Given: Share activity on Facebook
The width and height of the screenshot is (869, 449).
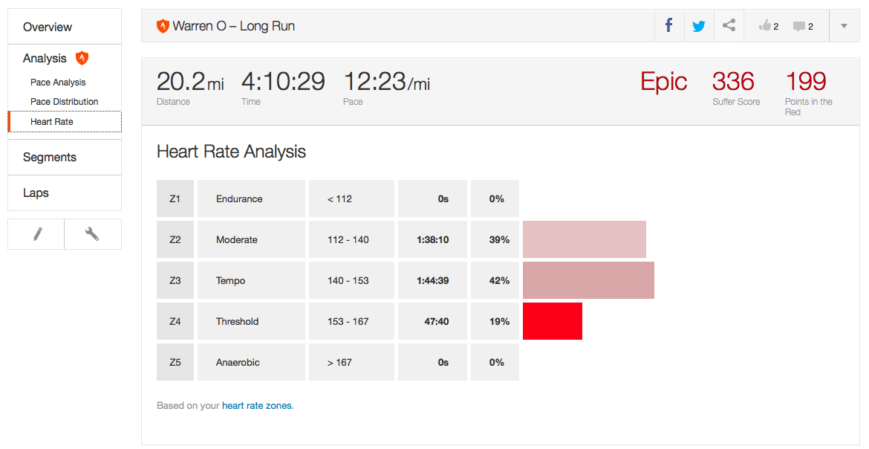Looking at the screenshot, I should [x=669, y=26].
